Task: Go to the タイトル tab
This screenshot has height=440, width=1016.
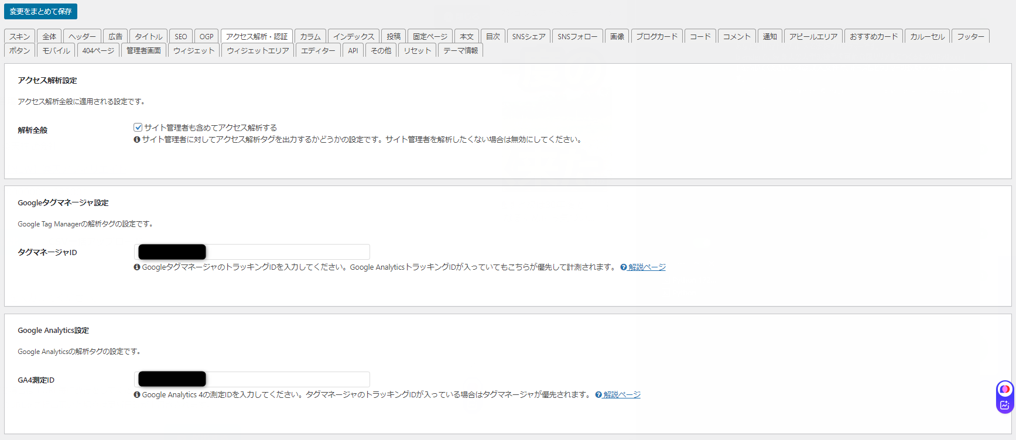Action: pos(148,36)
